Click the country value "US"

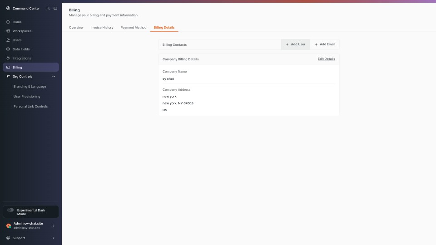point(164,110)
